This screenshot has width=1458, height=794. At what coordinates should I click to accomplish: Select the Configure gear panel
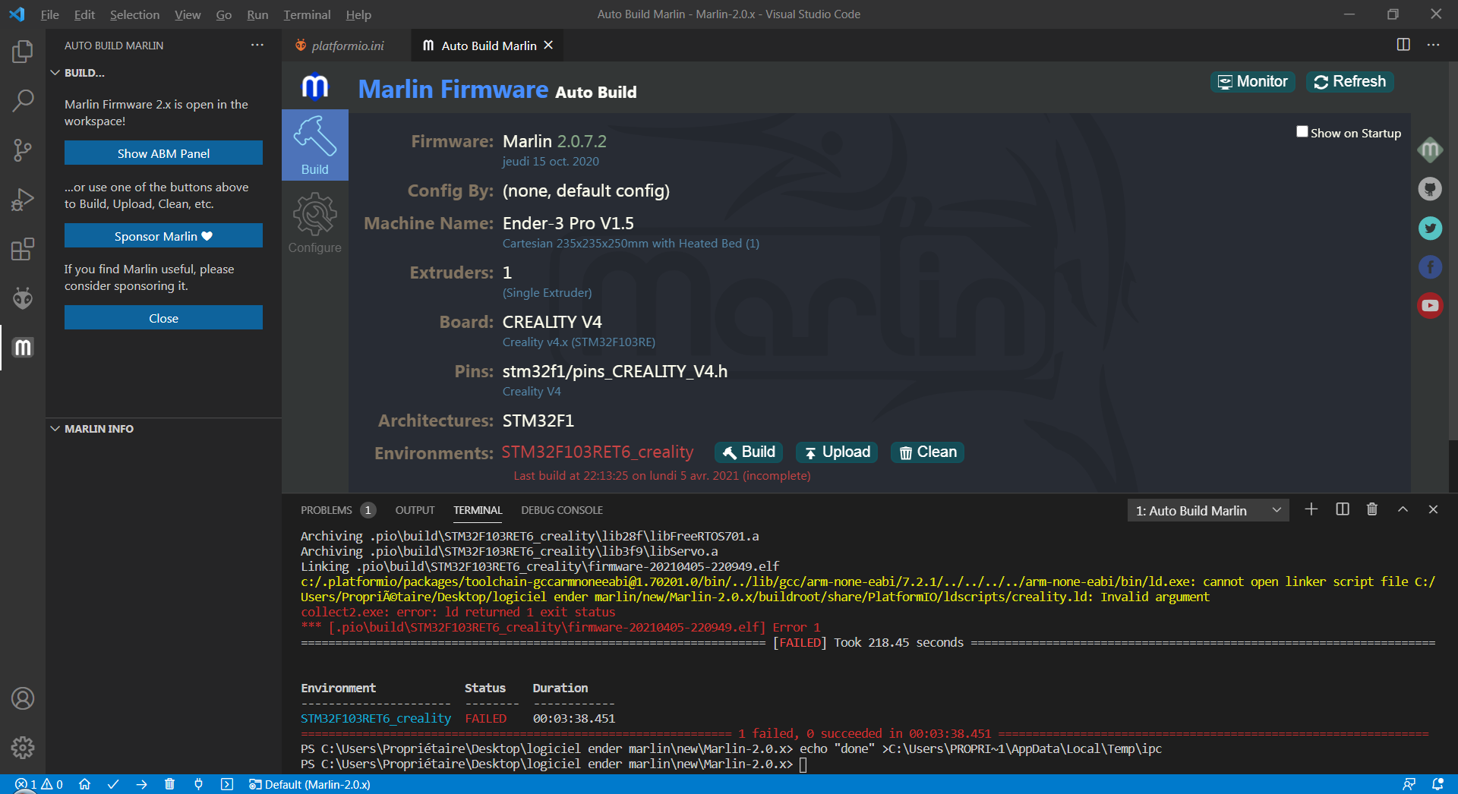(315, 223)
